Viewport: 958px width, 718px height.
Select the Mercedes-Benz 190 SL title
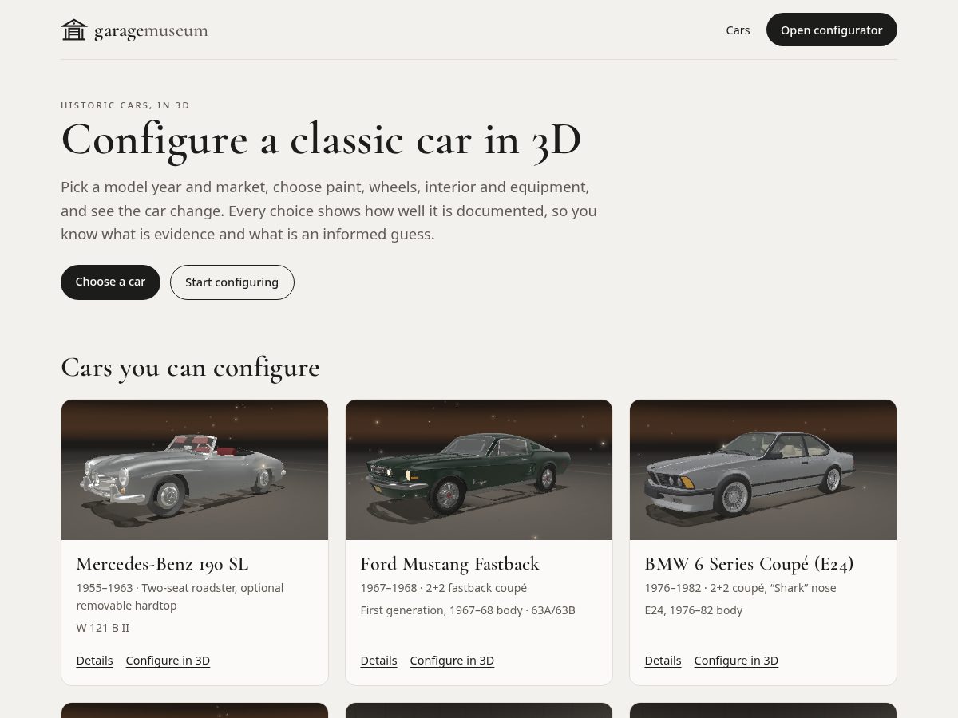point(162,564)
